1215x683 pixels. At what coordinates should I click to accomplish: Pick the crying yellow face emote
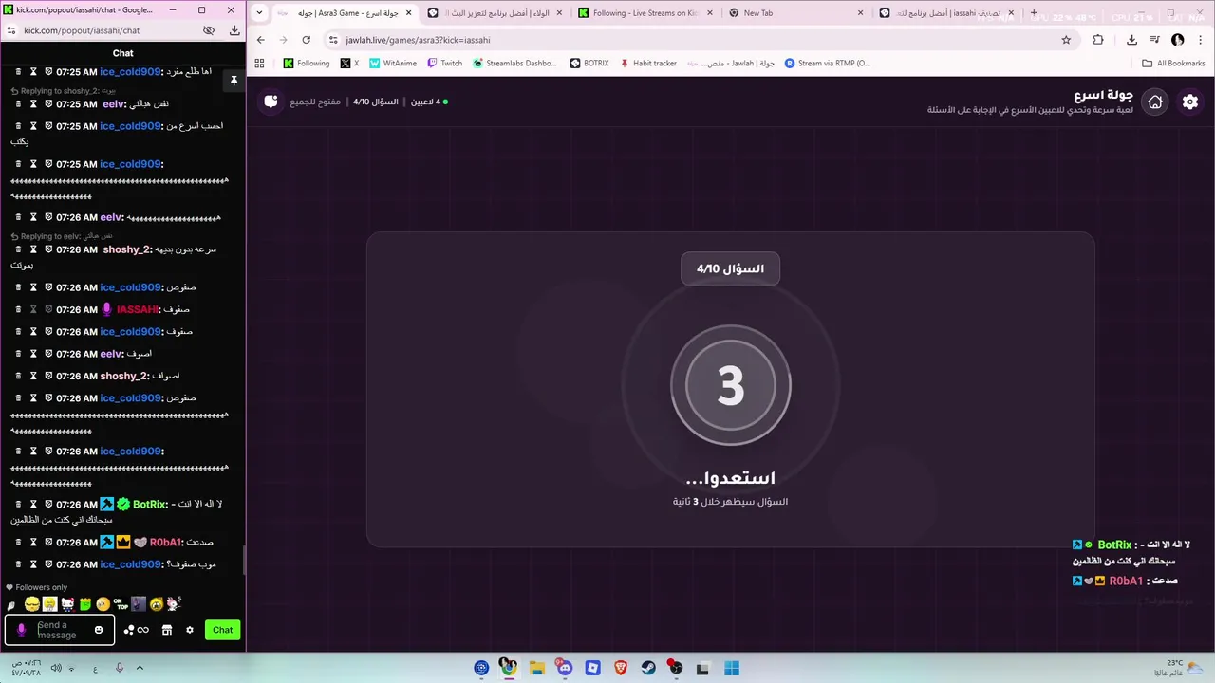tap(157, 604)
